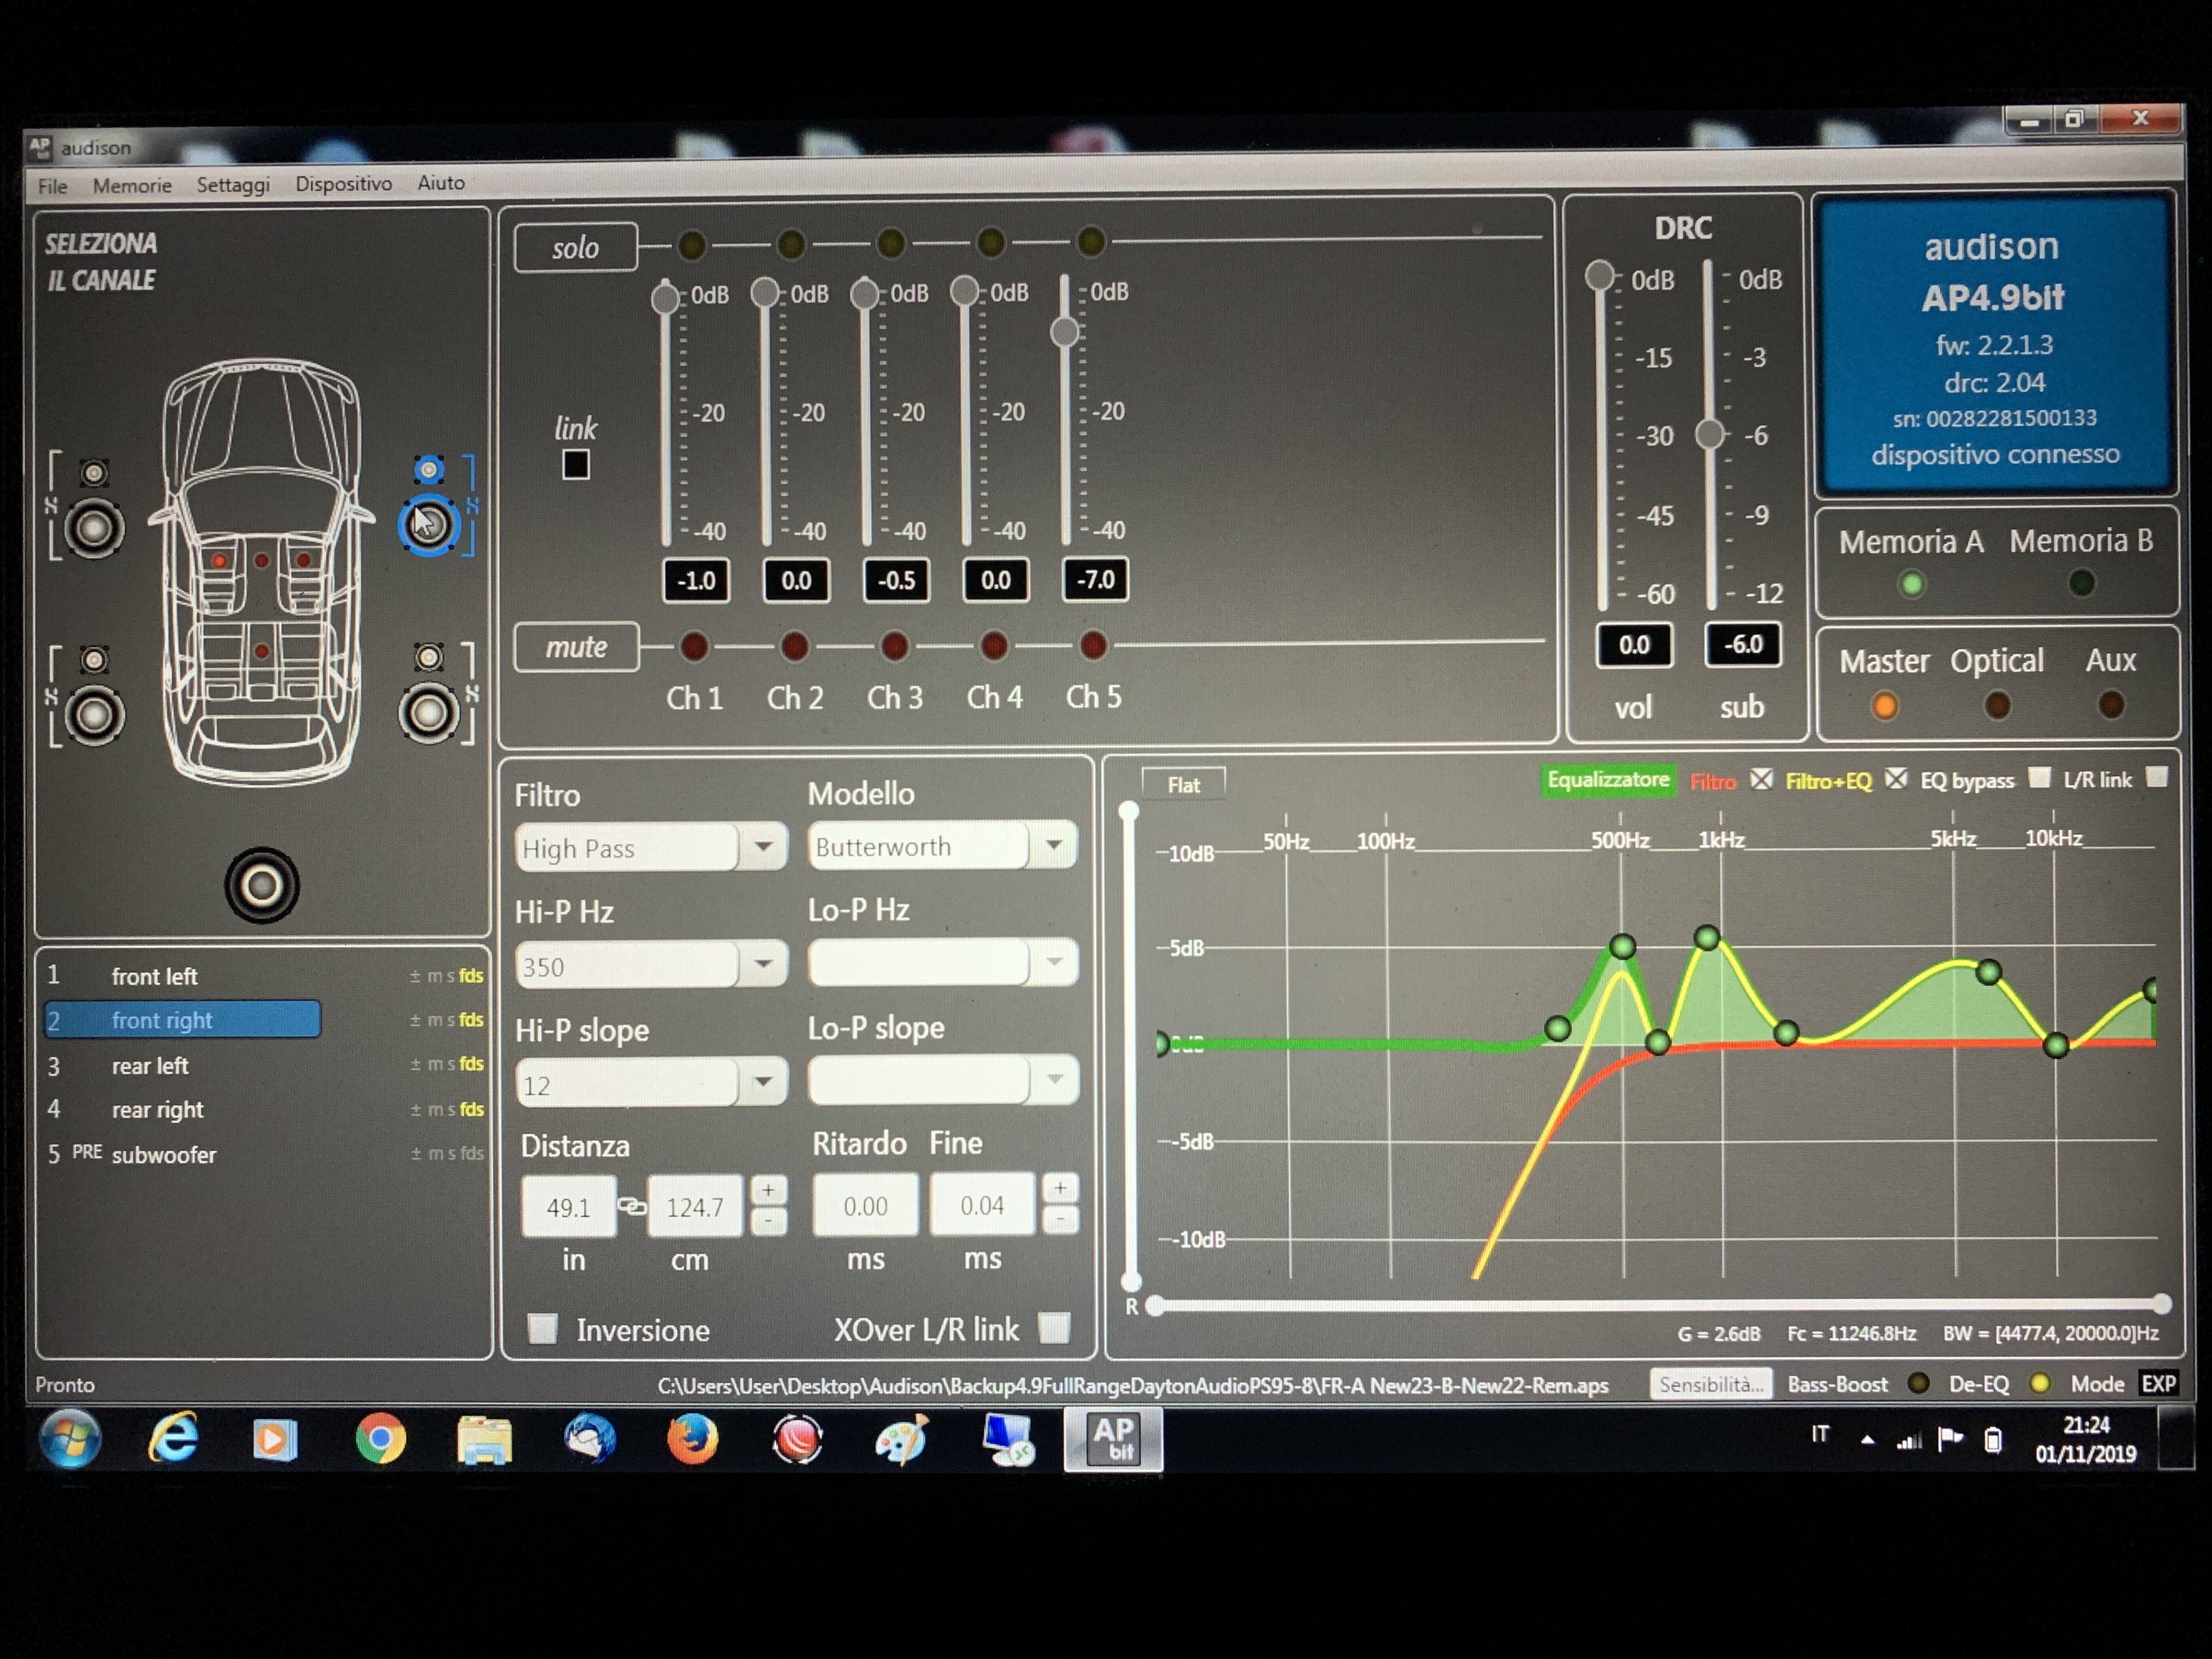Open Internet Explorer from the taskbar

(x=174, y=1439)
